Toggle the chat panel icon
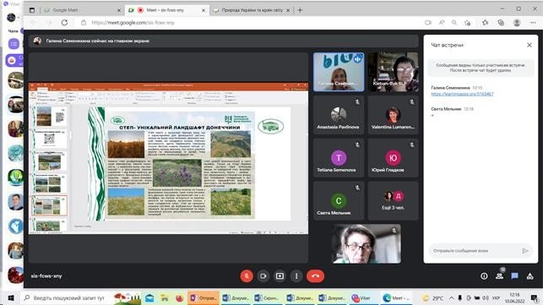Viewport: 543px width, 305px height. click(x=514, y=276)
